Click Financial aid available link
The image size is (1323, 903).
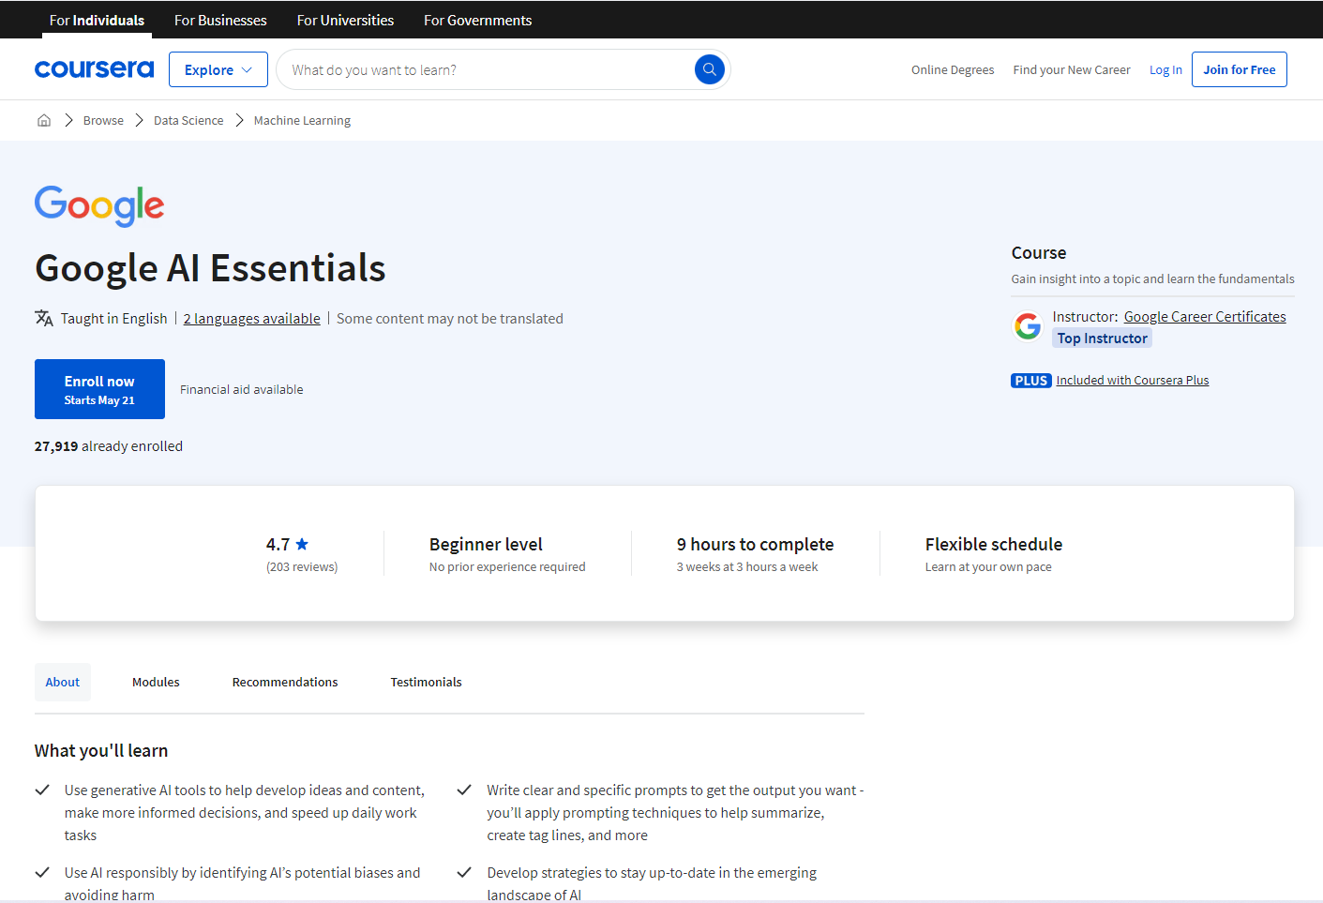point(242,389)
